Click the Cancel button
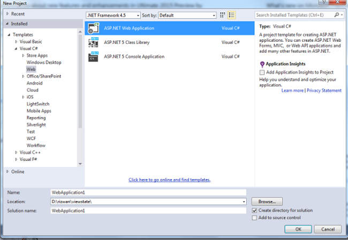The image size is (348, 240). [328, 229]
